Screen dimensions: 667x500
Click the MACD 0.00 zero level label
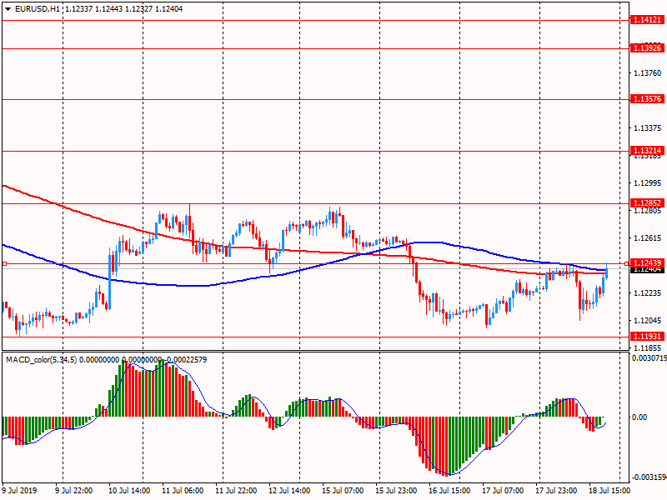coord(639,417)
